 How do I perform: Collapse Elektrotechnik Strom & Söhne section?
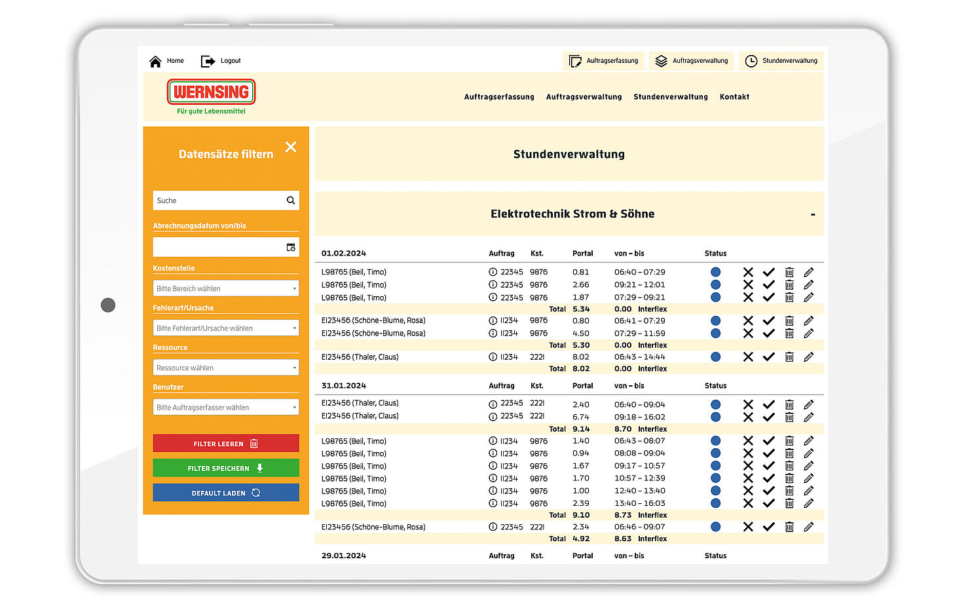[x=813, y=215]
